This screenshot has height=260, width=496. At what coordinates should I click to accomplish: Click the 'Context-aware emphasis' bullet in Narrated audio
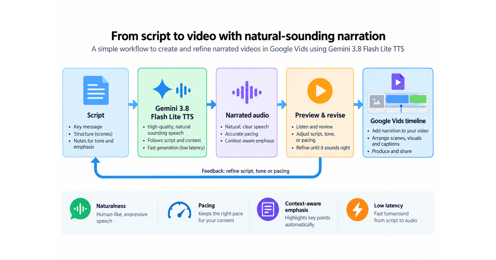point(249,141)
